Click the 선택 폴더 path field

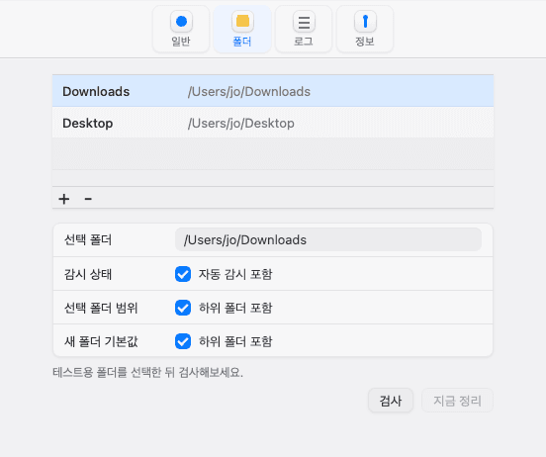pyautogui.click(x=328, y=239)
